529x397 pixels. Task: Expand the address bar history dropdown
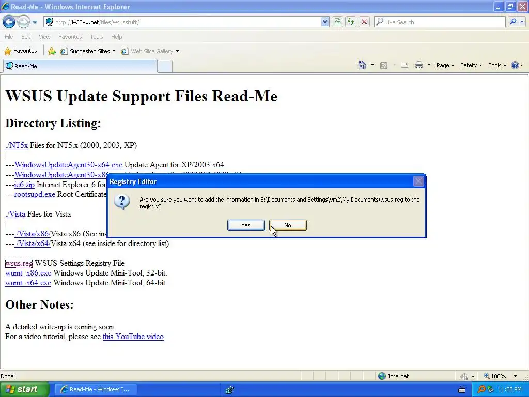point(325,22)
